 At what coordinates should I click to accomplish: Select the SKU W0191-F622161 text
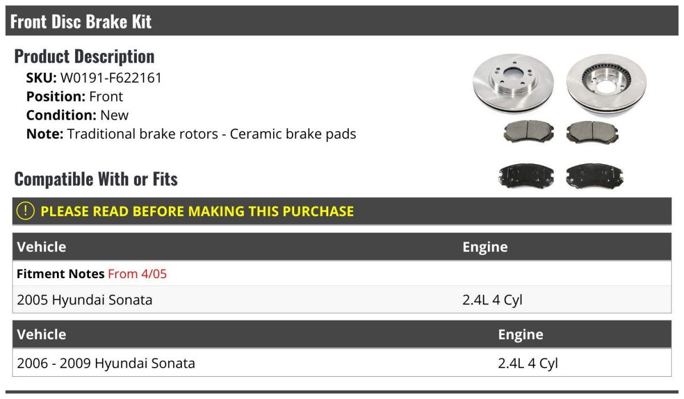94,78
